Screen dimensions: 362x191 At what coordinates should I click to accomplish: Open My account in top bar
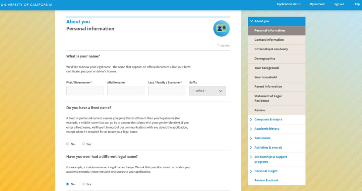tap(317, 4)
